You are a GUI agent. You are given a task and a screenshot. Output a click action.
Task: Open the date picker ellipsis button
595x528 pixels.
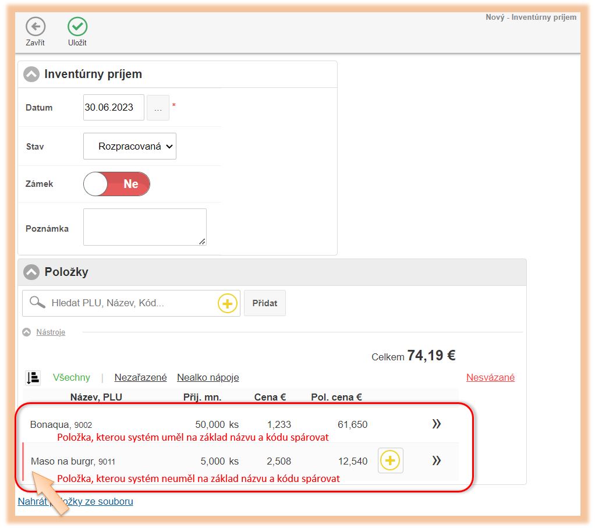click(158, 108)
